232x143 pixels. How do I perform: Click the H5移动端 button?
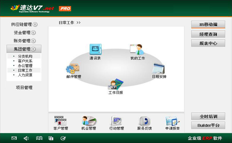pos(208,24)
